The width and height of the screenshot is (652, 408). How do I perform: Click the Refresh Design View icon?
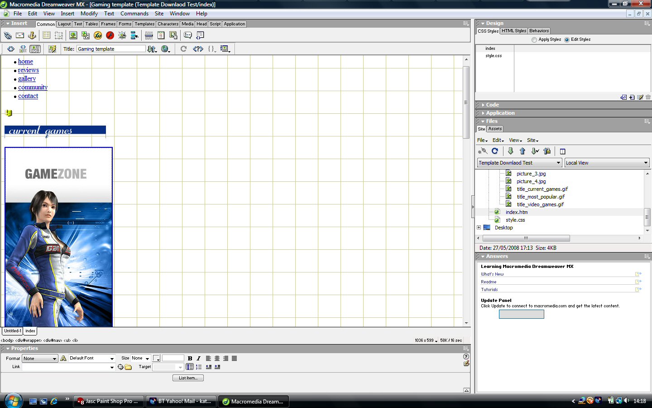[183, 49]
